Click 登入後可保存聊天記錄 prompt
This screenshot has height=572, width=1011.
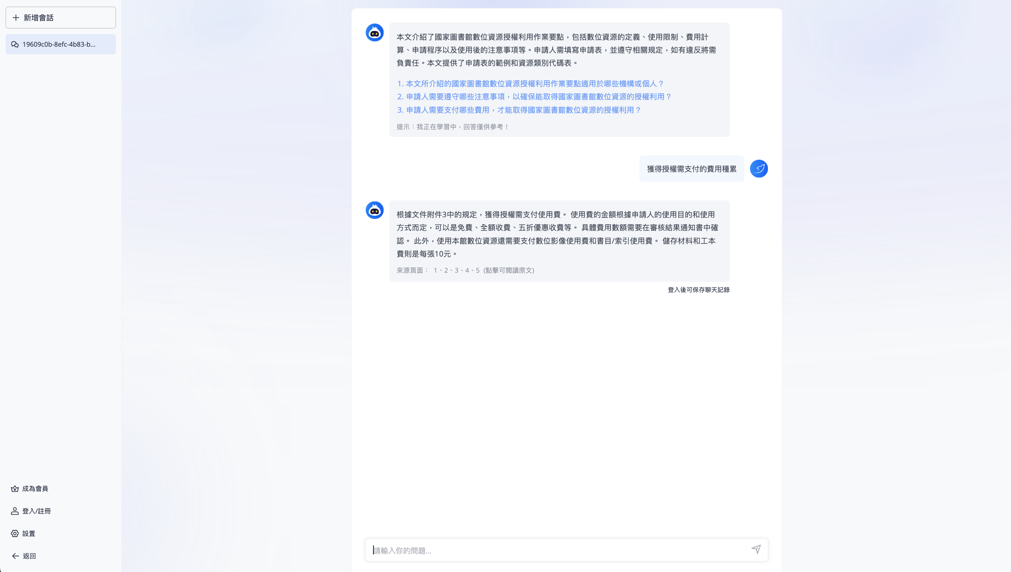click(699, 289)
